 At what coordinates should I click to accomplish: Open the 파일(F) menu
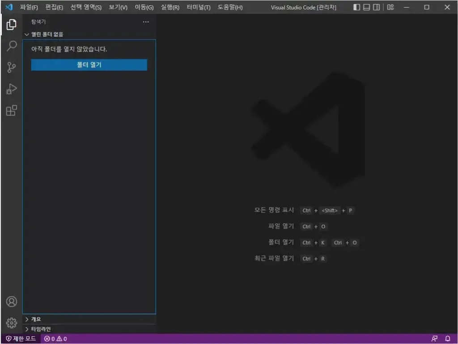[29, 7]
